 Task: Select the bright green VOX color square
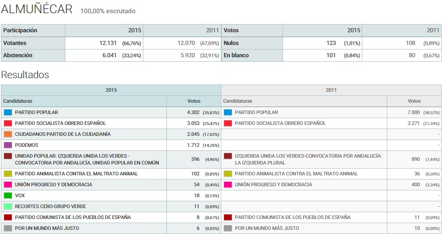click(8, 195)
